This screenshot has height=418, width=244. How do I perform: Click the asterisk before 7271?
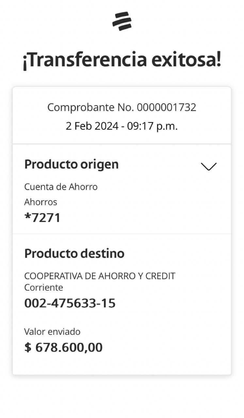[x=27, y=217]
